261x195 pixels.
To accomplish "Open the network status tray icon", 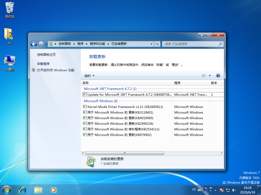I will pos(228,190).
